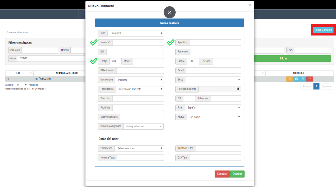This screenshot has height=187, width=336.
Task: Click the red Cancelar button
Action: point(222,174)
